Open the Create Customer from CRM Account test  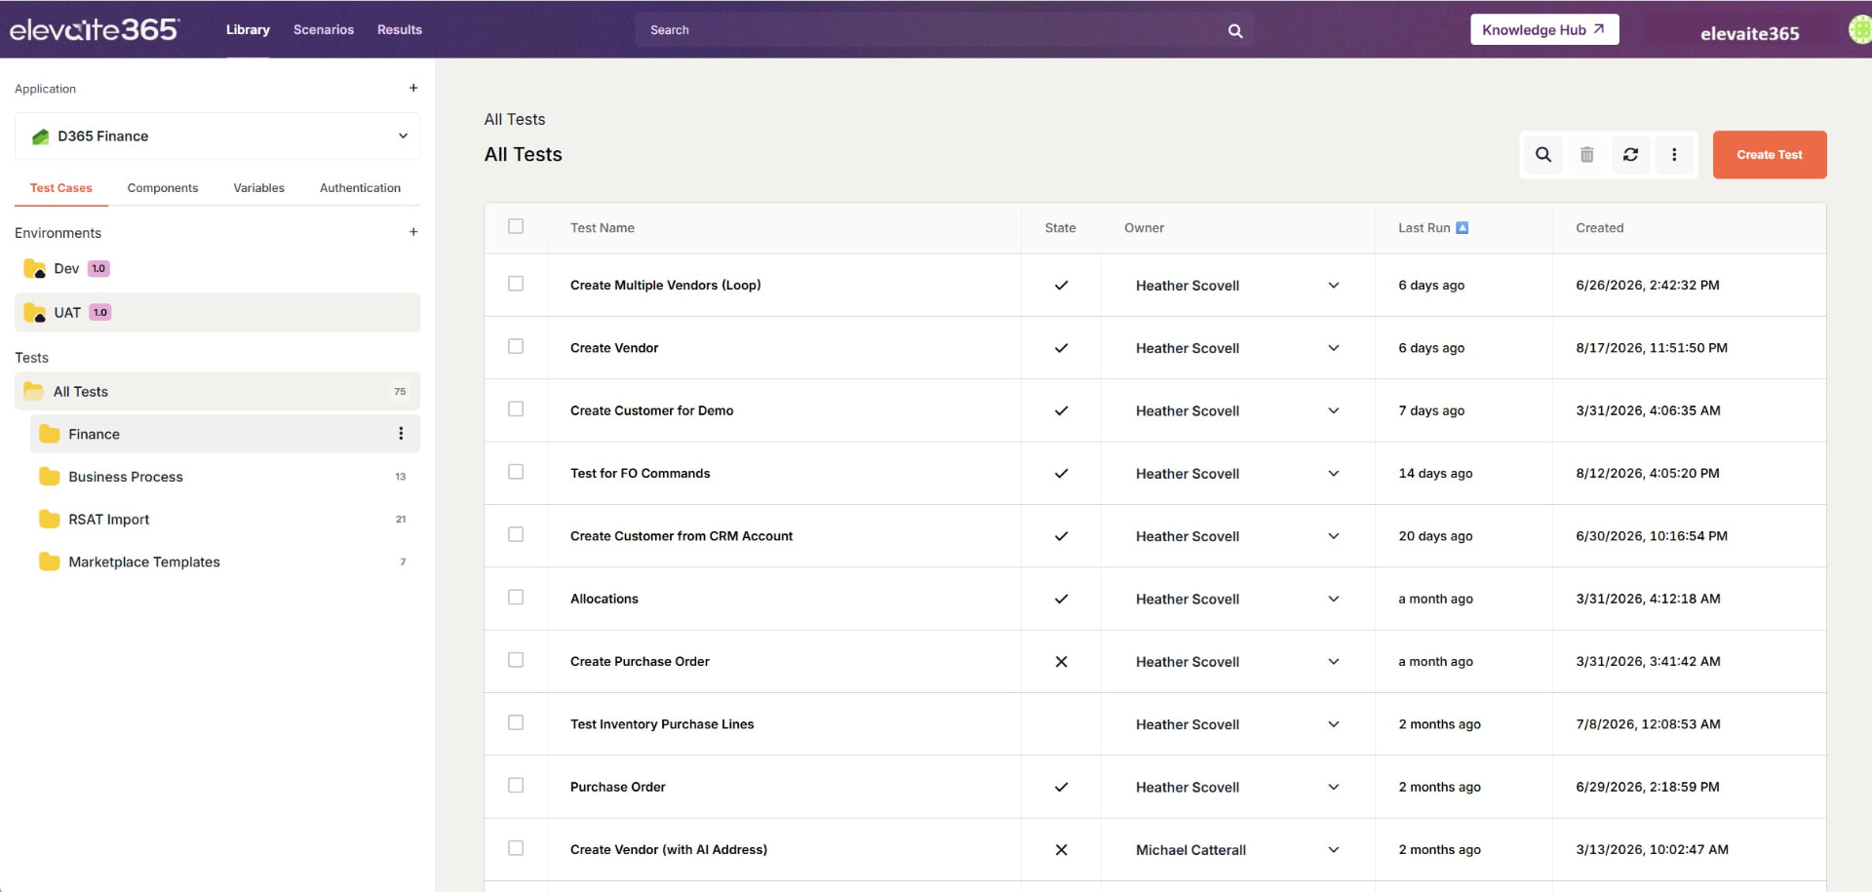(x=682, y=536)
